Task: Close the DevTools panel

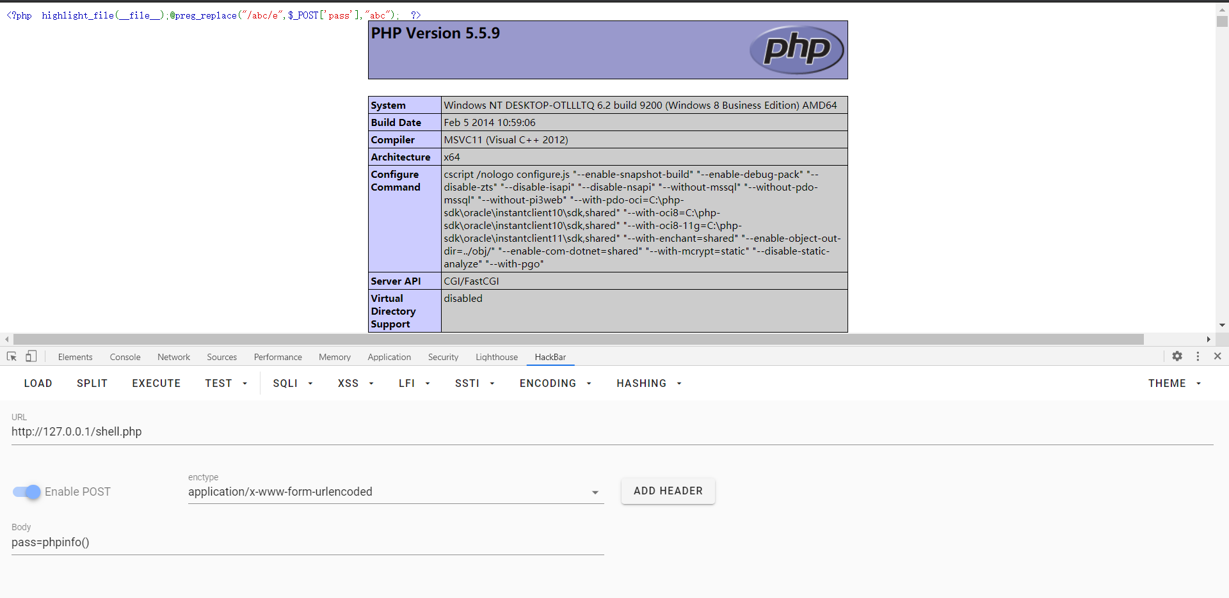Action: pos(1217,356)
